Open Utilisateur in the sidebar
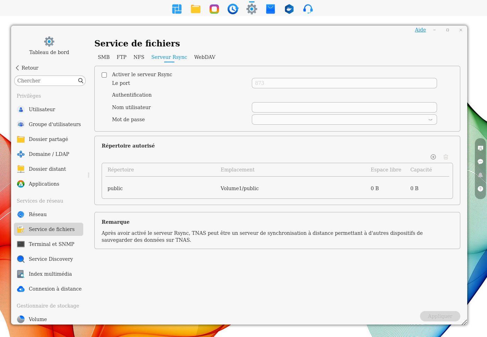This screenshot has width=487, height=337. [42, 109]
